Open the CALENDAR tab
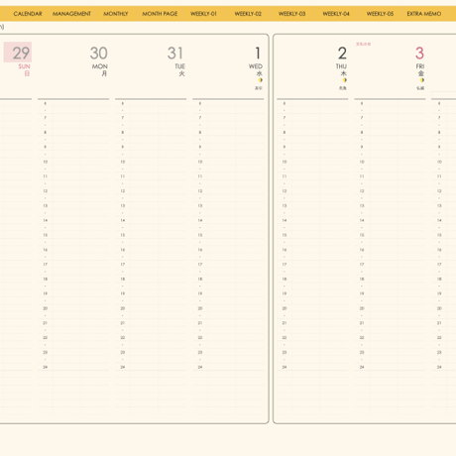Image resolution: width=456 pixels, height=456 pixels. coord(28,14)
